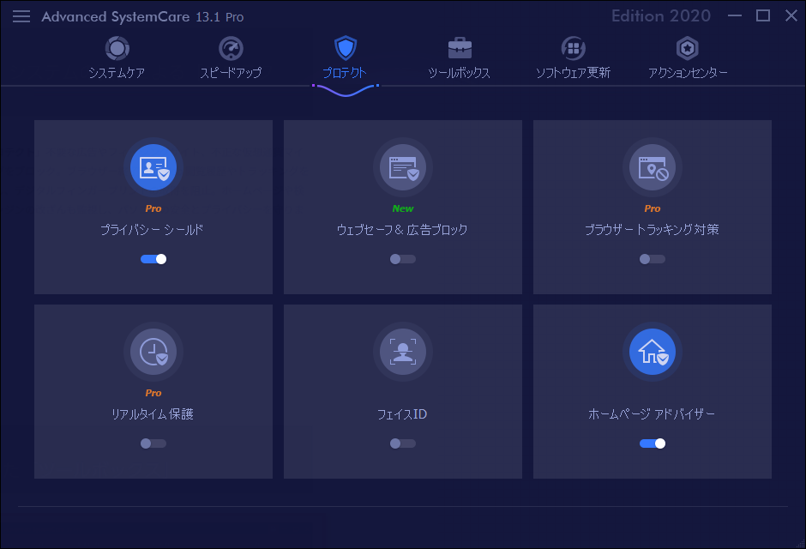Maximize the Advanced SystemCare window
This screenshot has width=806, height=549.
coord(763,16)
